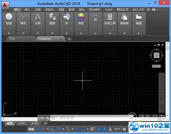The image size is (171, 134).
Task: Expand the 图层 panel dropdown arrow
Action: click(x=52, y=33)
